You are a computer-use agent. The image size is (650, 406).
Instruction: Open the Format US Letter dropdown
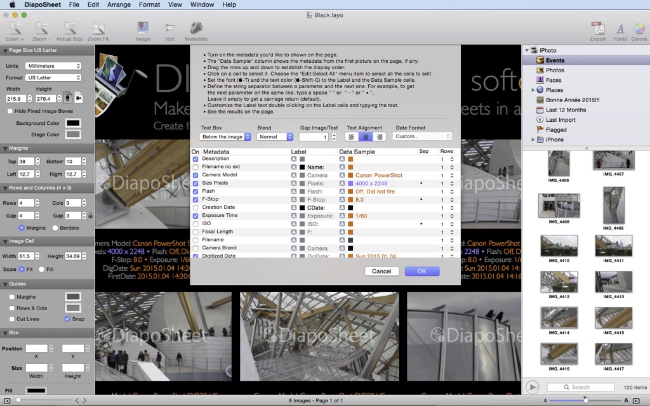[53, 77]
